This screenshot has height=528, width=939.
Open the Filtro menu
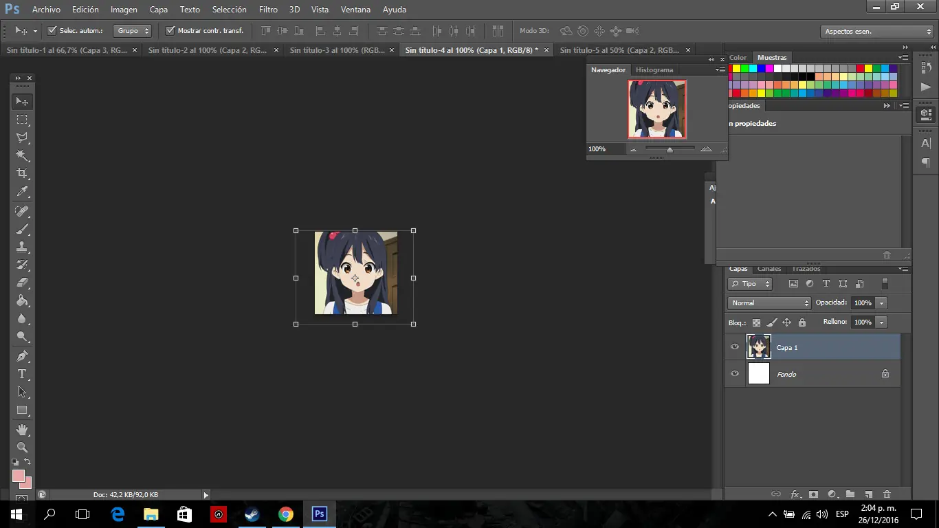pyautogui.click(x=269, y=10)
